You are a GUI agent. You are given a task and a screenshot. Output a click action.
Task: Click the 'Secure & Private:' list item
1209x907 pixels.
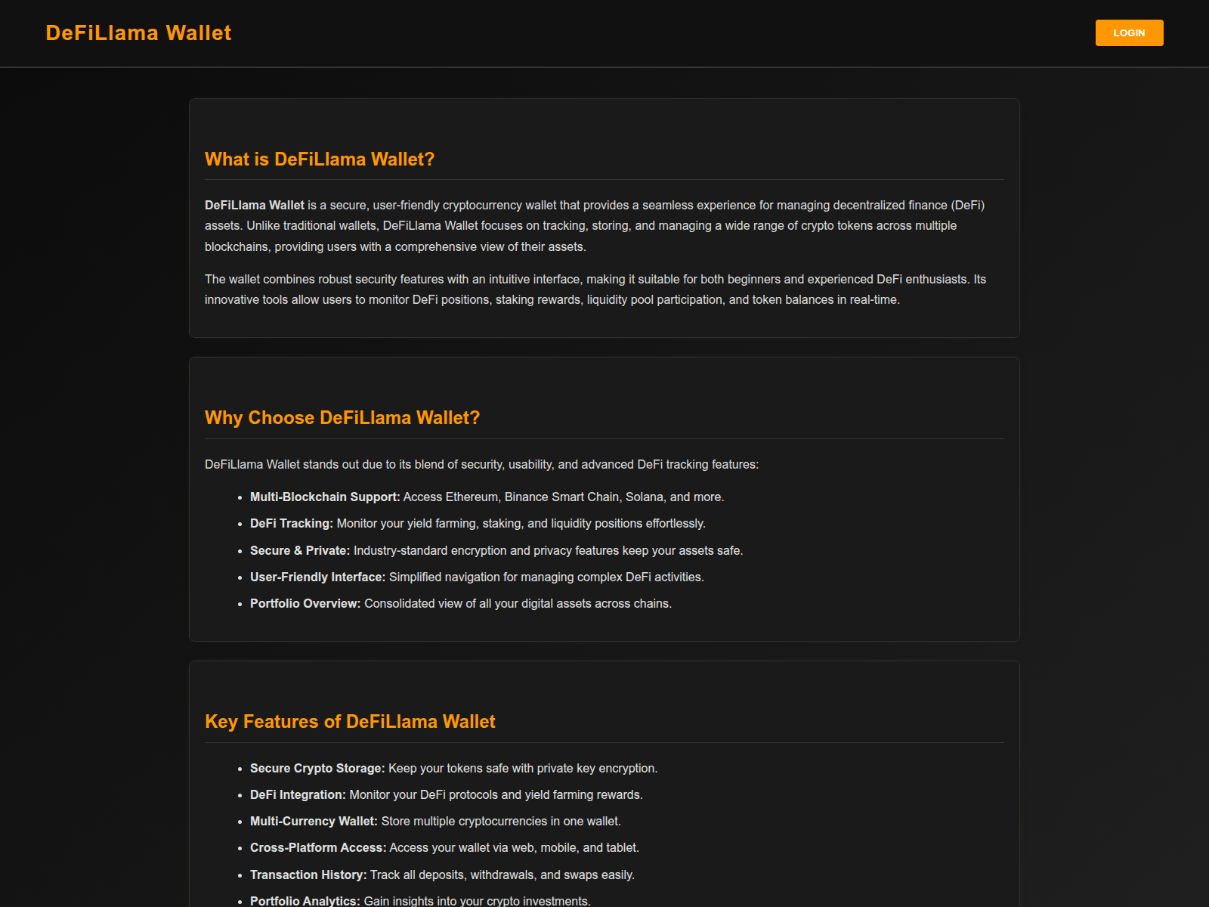click(x=496, y=550)
